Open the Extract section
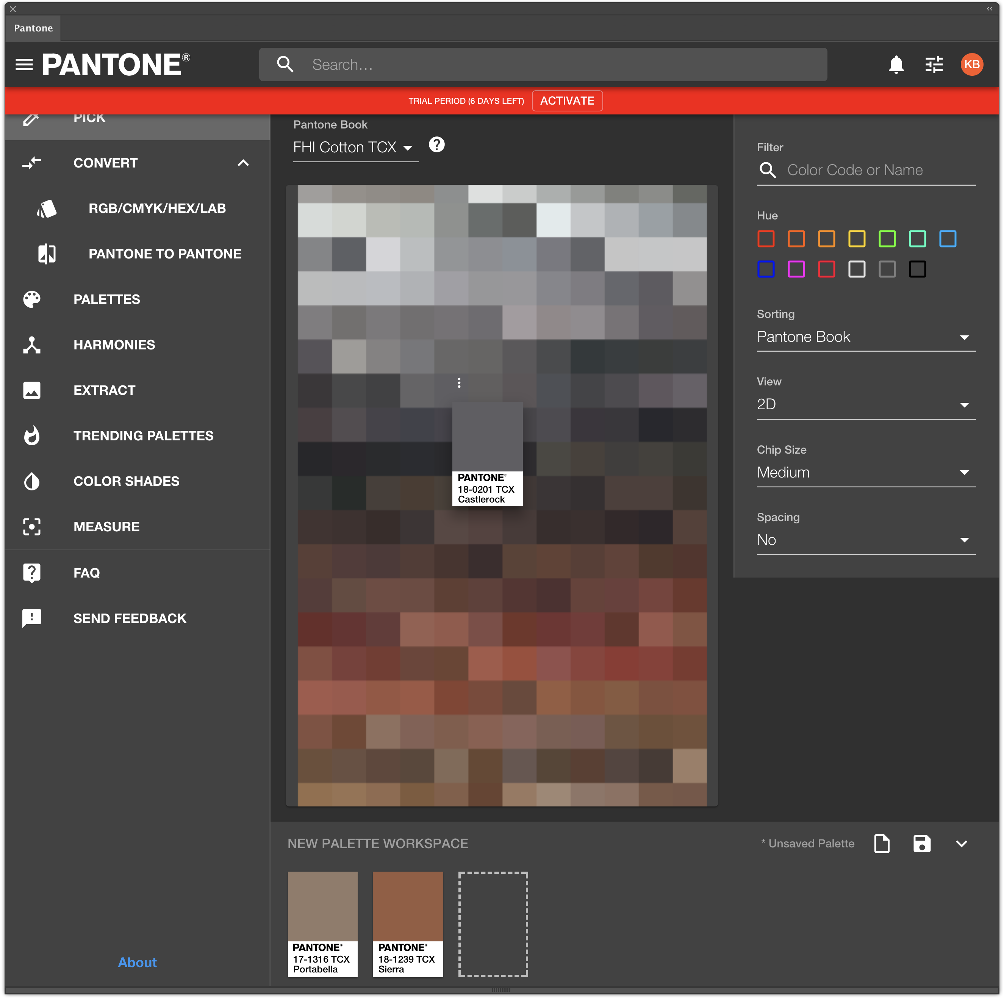Viewport: 1004px width, 1002px height. coord(138,390)
